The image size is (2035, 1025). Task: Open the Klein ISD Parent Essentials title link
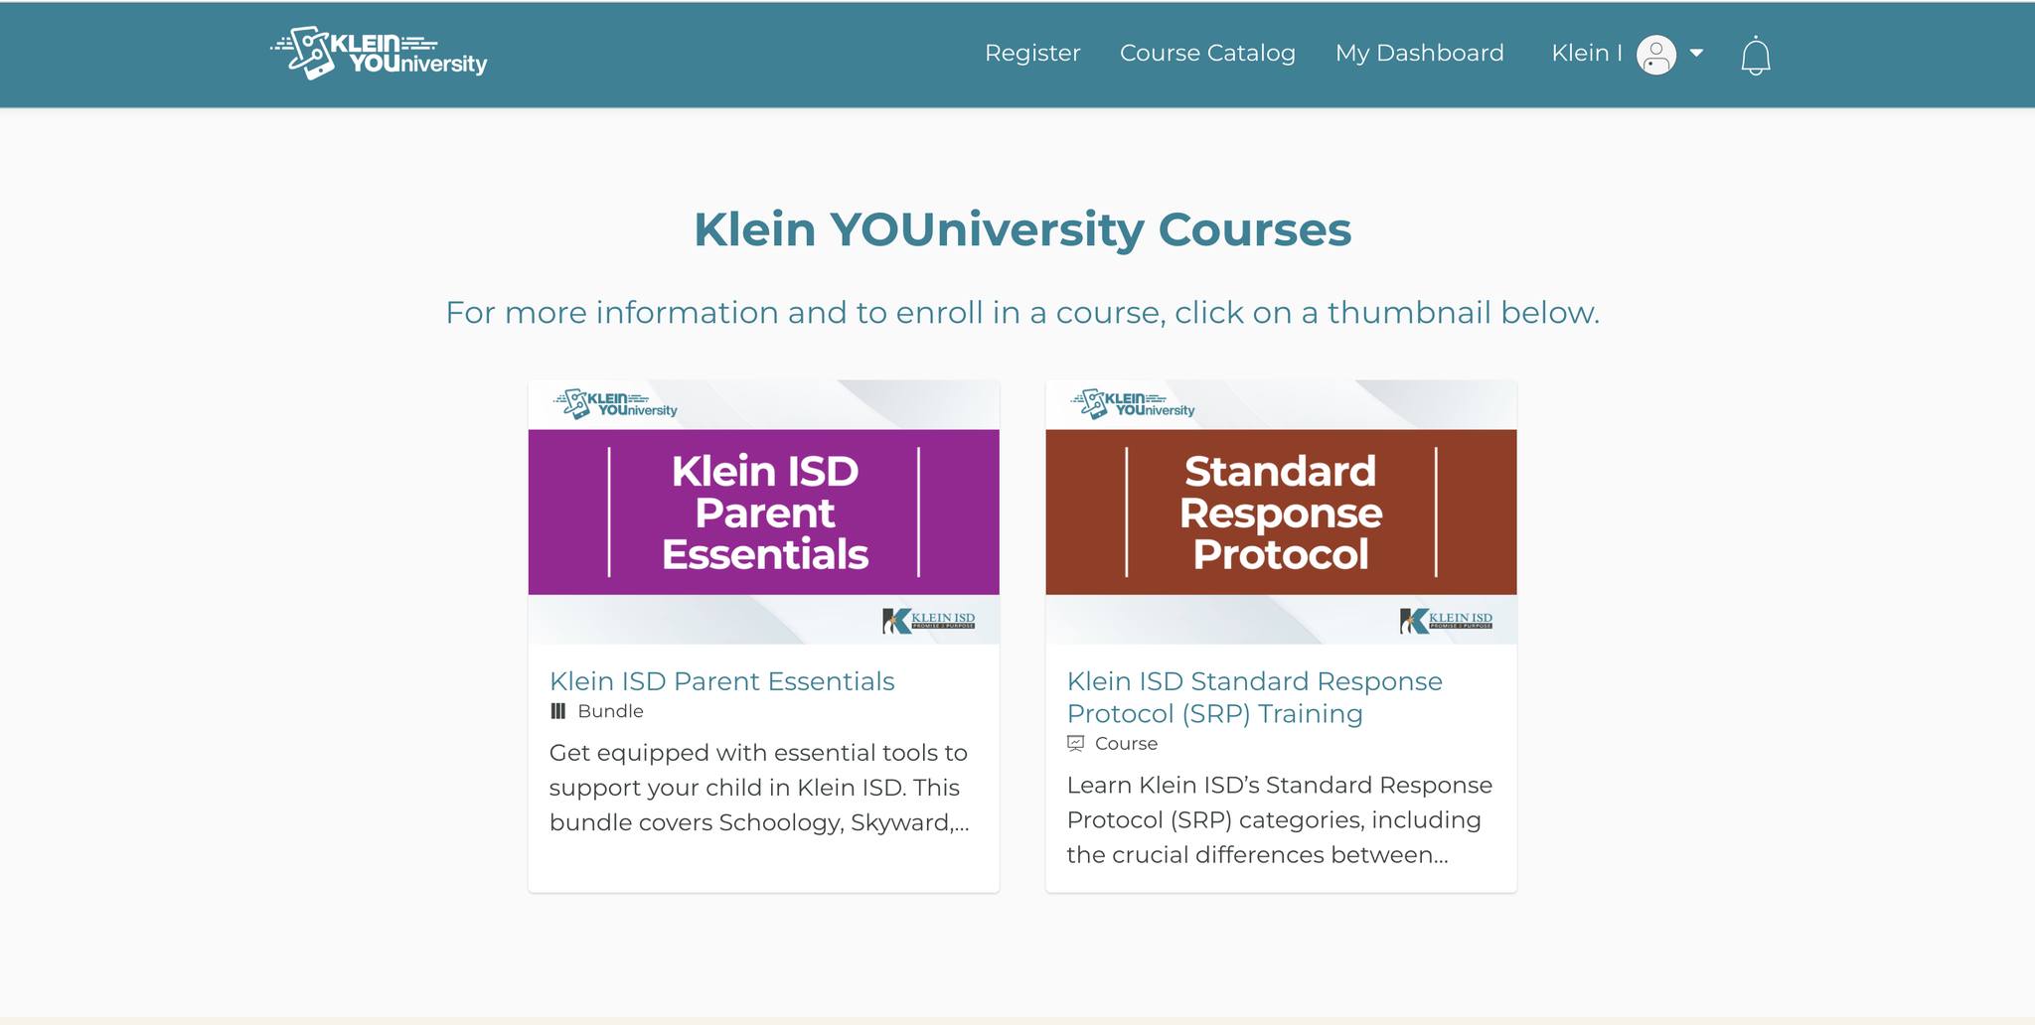[x=722, y=681]
